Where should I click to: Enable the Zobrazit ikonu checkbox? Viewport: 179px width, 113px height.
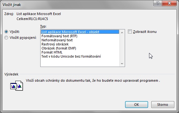pos(130,32)
